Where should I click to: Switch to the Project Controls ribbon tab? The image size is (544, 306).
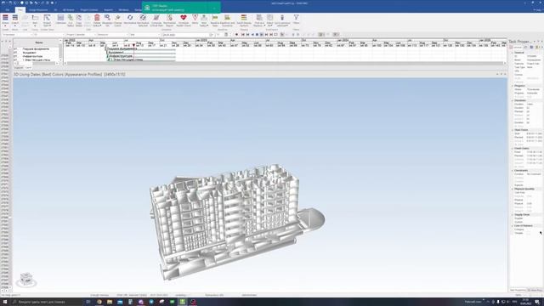(89, 10)
